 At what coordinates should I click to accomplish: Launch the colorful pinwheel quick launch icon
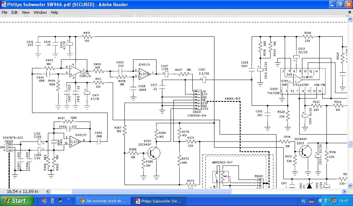tap(44, 201)
